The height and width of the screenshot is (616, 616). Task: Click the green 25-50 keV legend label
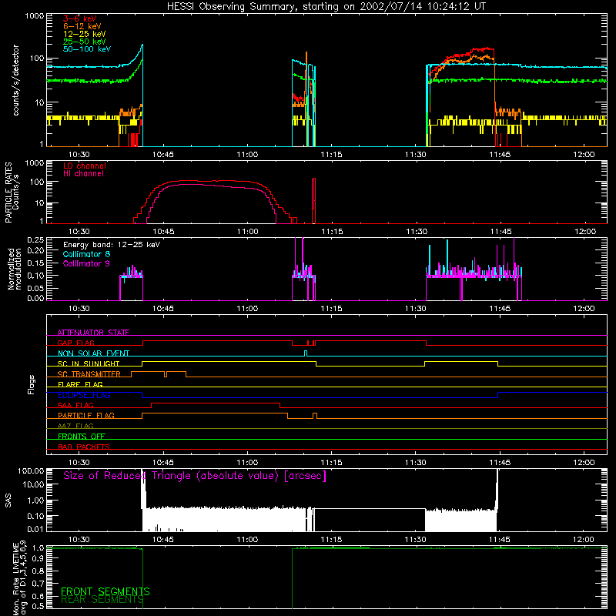[x=85, y=42]
